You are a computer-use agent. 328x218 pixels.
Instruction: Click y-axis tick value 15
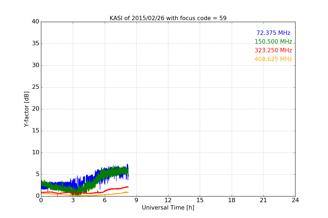click(x=36, y=131)
